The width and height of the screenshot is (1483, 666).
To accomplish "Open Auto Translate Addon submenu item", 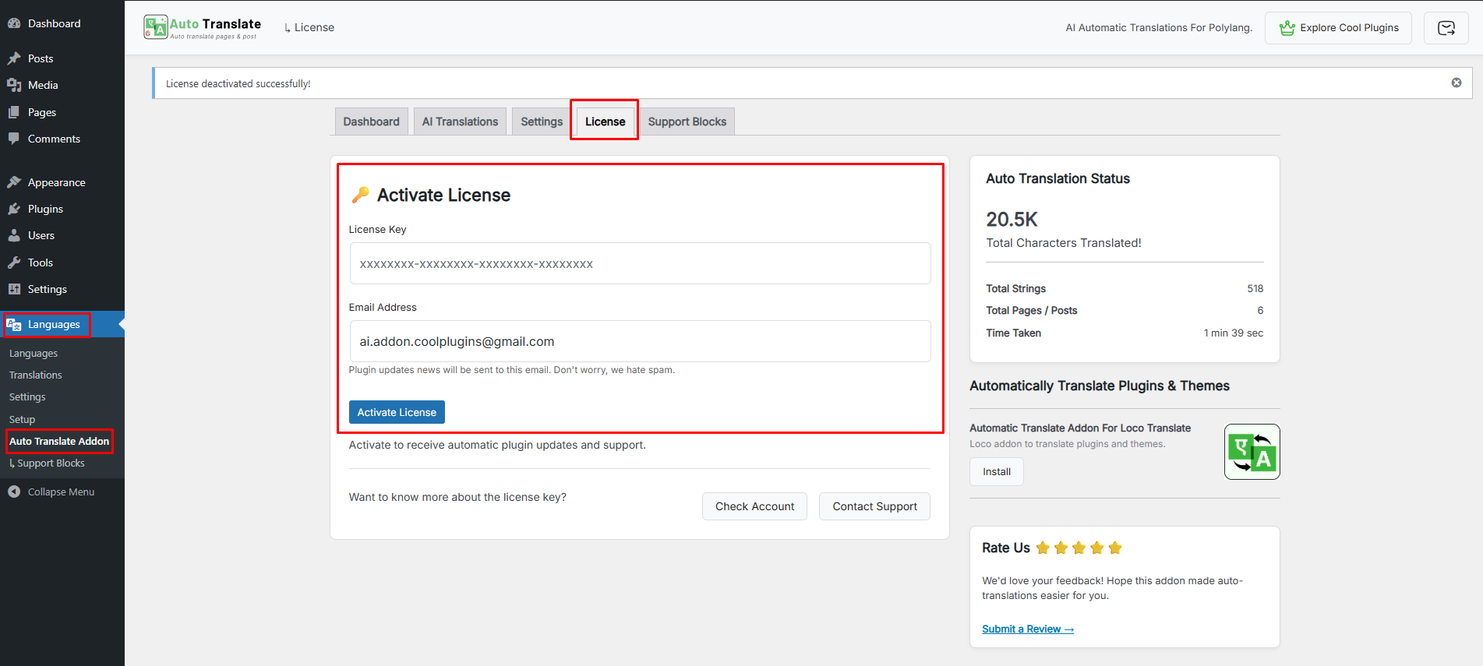I will click(x=59, y=442).
